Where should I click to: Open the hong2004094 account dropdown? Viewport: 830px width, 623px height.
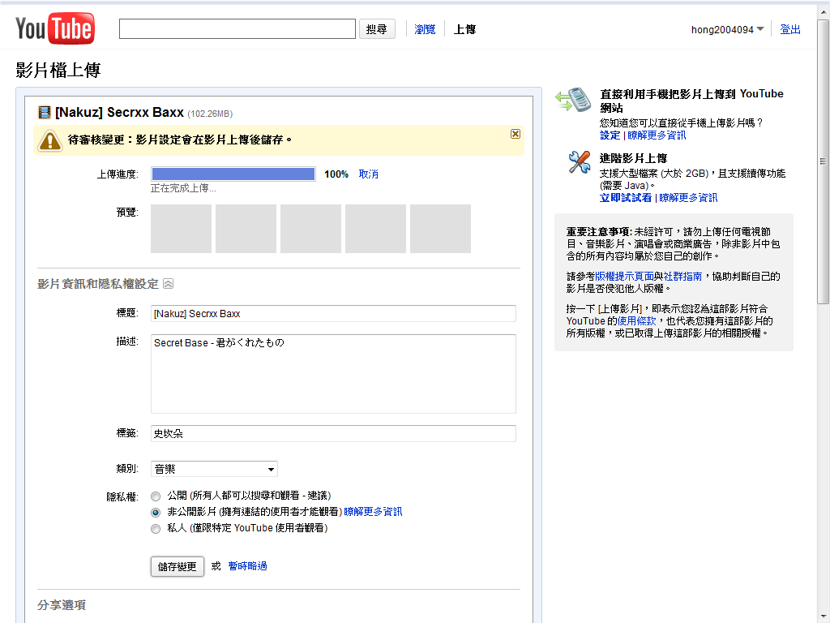[727, 29]
